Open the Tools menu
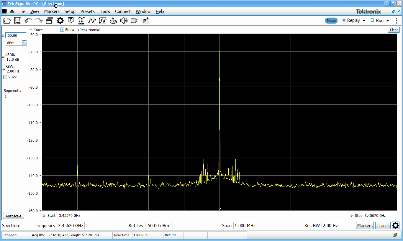Screen dimensions: 403x241 pos(105,11)
